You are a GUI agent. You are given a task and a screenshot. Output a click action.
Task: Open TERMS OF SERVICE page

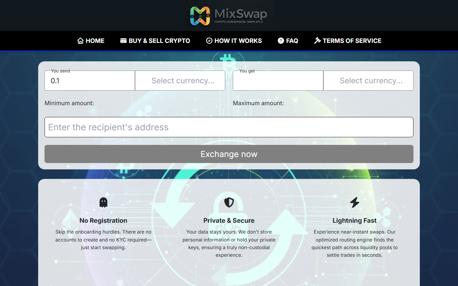[x=348, y=41]
